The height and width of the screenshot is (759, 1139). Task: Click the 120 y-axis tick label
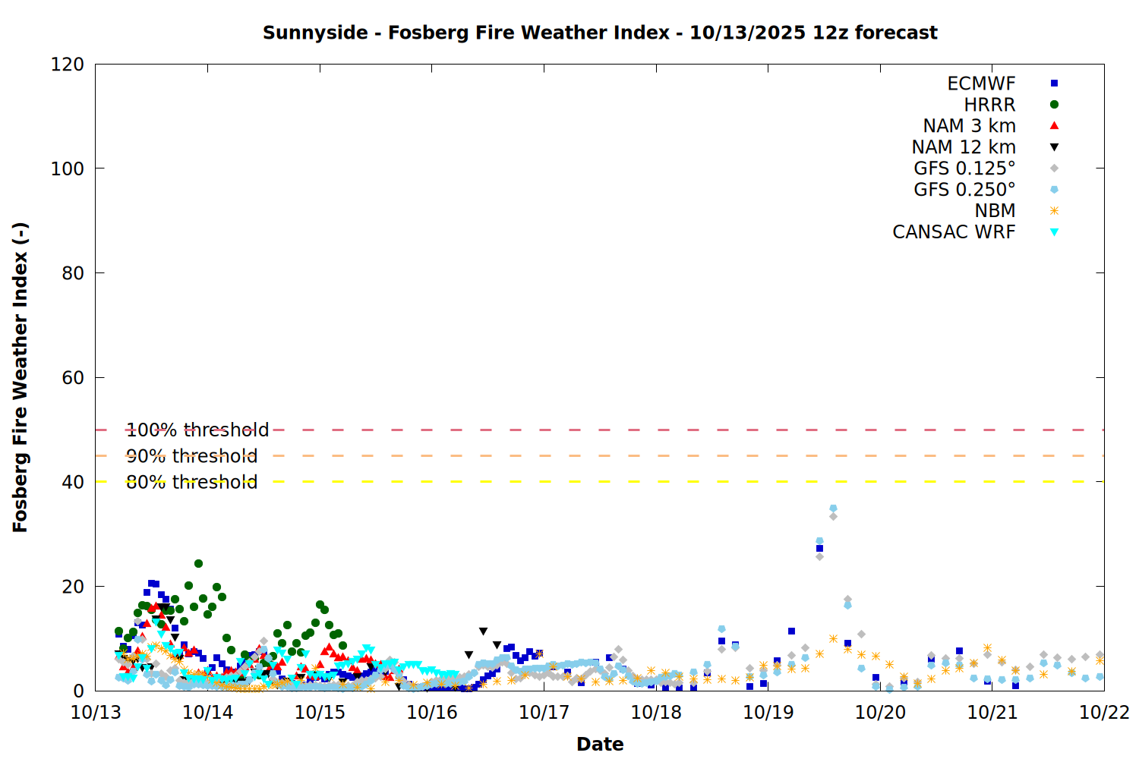(x=68, y=65)
